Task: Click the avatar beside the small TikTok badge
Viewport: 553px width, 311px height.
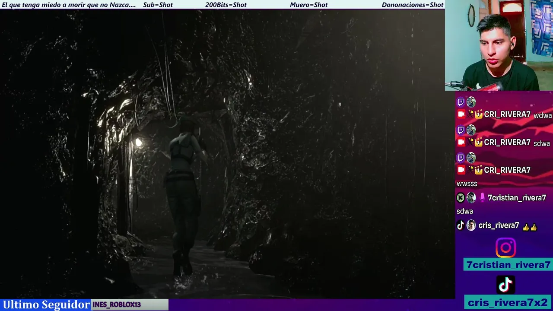Action: 471,225
